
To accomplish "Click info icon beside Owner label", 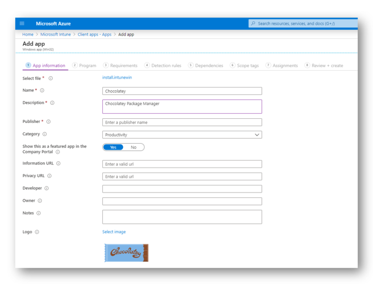I will coord(40,201).
